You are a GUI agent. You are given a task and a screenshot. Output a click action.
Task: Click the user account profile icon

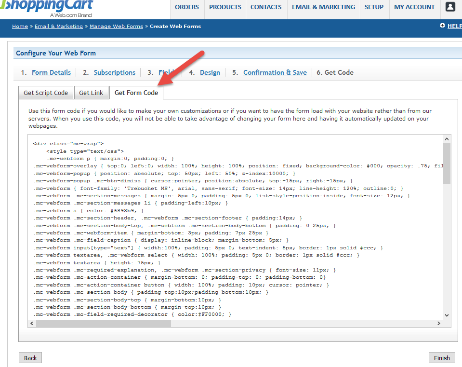[450, 7]
